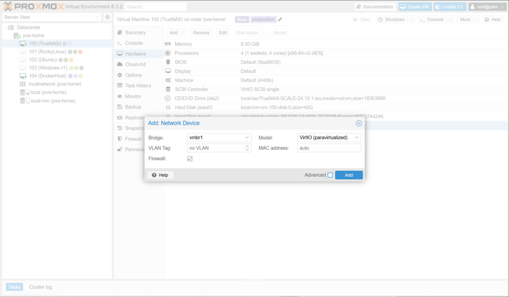This screenshot has height=297, width=509.
Task: Open the Server View dropdown
Action: pyautogui.click(x=97, y=17)
